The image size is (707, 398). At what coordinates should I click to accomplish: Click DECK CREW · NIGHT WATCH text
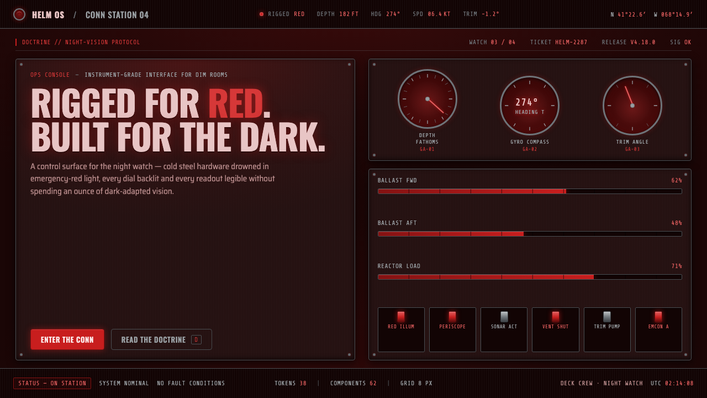(x=602, y=383)
